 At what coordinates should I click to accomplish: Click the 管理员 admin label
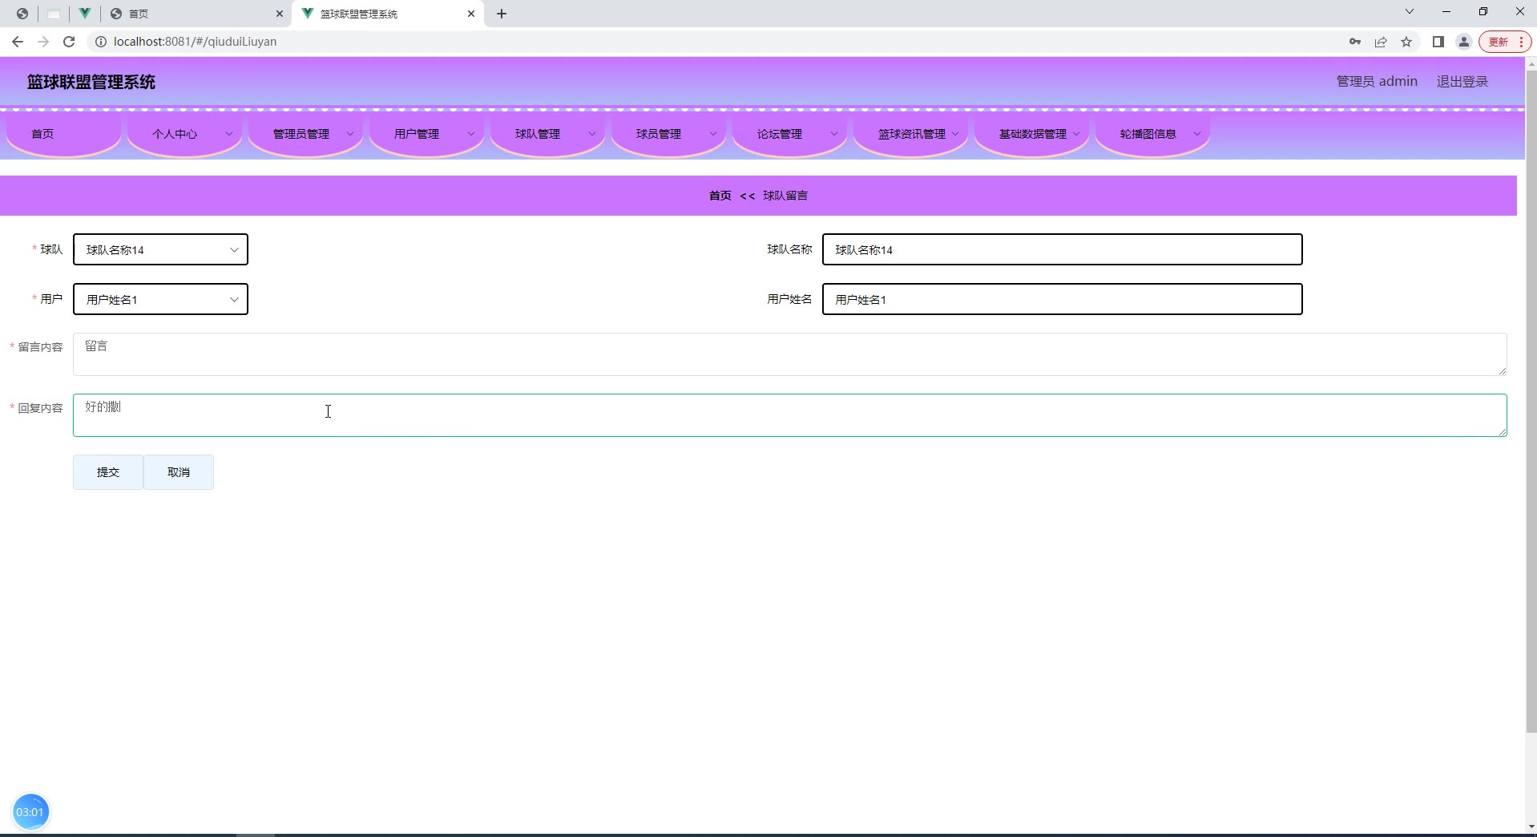coord(1377,82)
